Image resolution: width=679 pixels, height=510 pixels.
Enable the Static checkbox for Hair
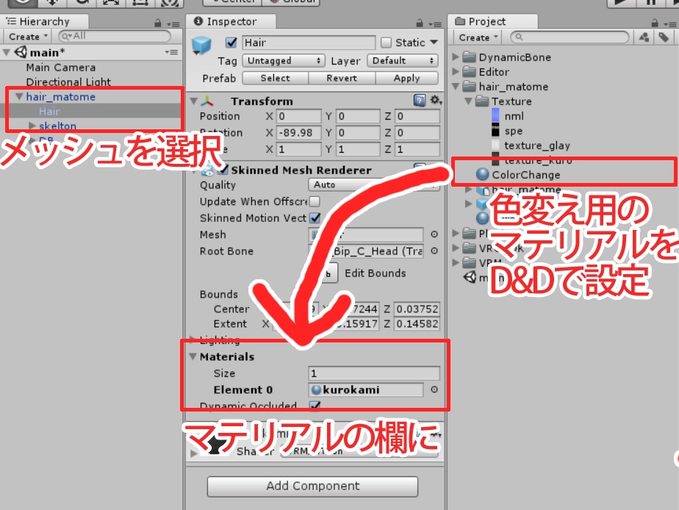coord(386,43)
